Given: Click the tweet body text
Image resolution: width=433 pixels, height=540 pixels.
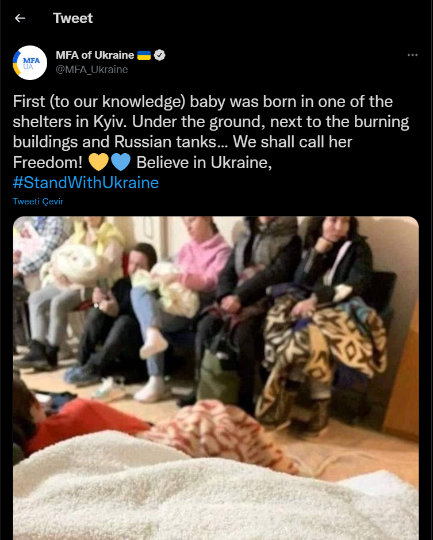Looking at the screenshot, I should click(211, 142).
